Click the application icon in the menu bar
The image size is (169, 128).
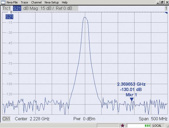3,2
